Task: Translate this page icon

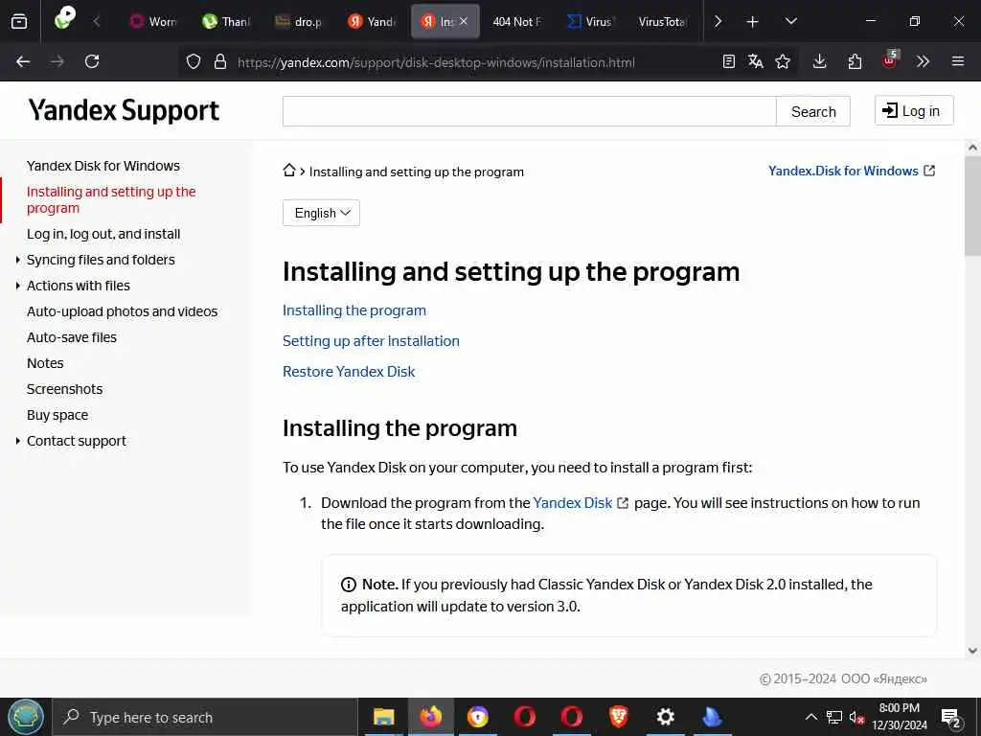Action: click(x=755, y=61)
